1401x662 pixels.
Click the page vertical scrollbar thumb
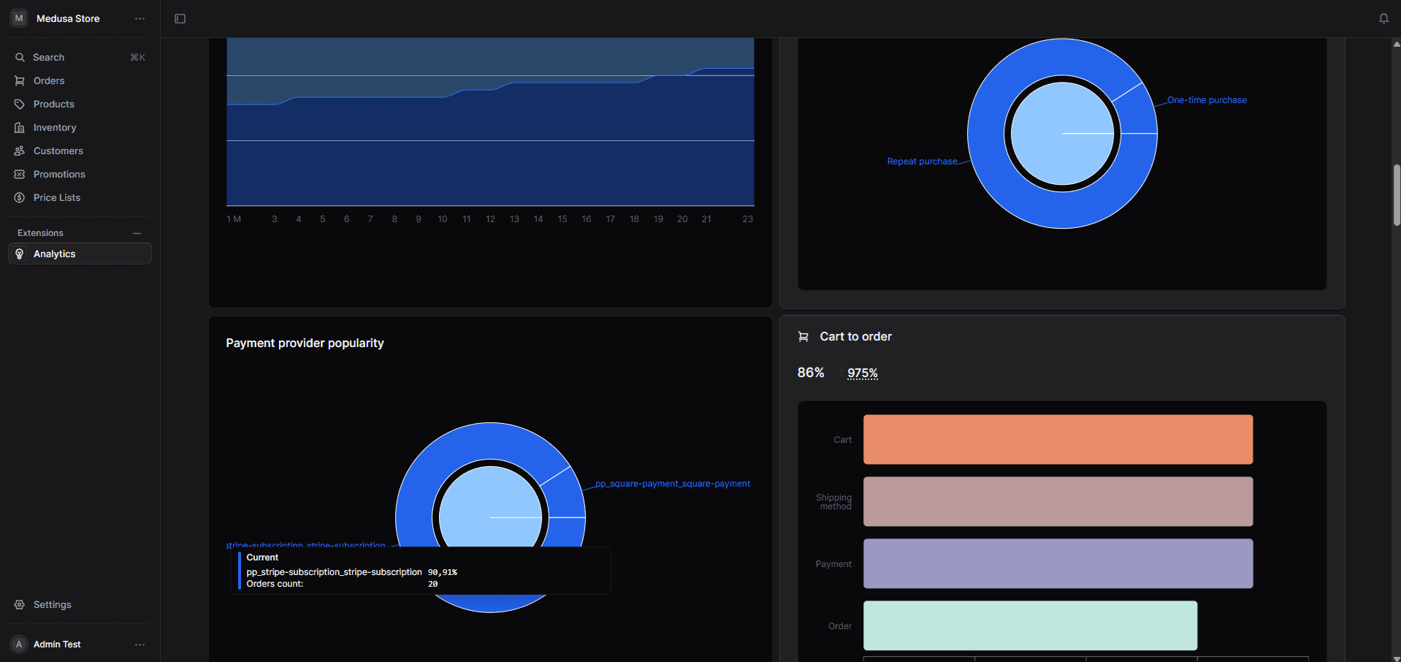1396,195
